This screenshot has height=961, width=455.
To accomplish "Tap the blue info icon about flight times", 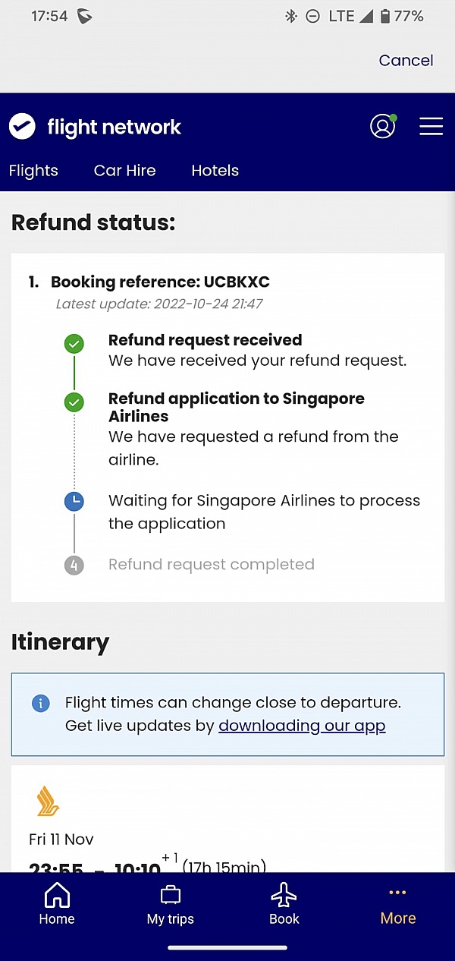I will [41, 703].
